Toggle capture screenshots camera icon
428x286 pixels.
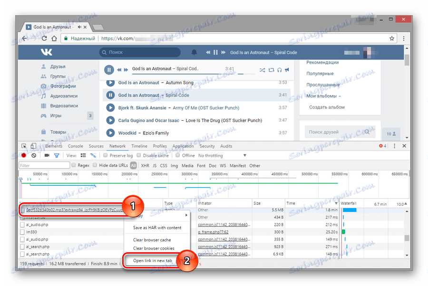[x=47, y=155]
